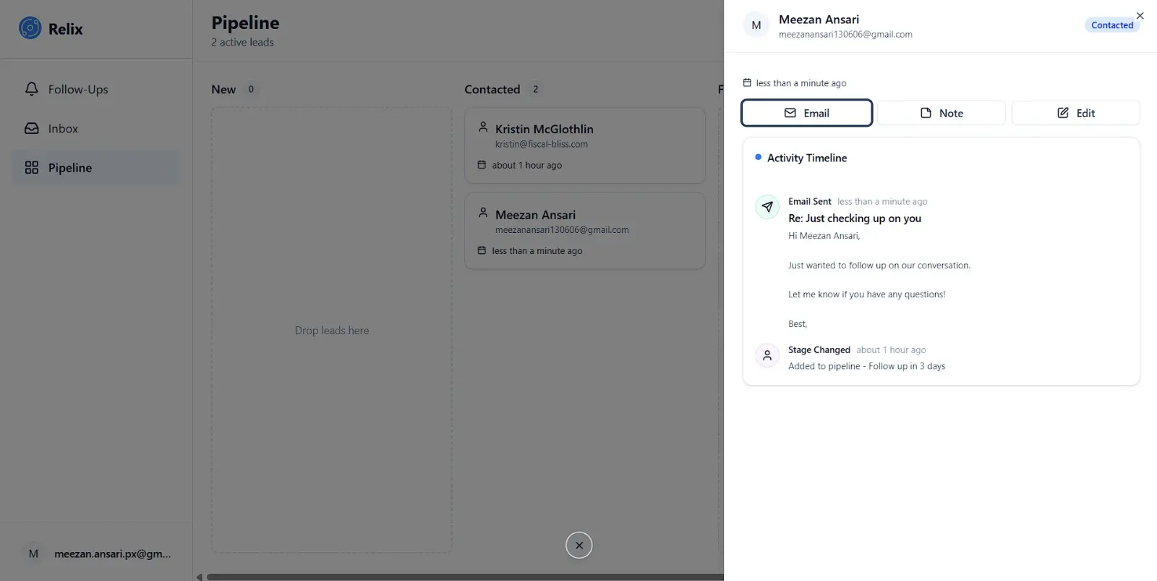The height and width of the screenshot is (581, 1157).
Task: Open the Inbox tray icon
Action: click(32, 128)
